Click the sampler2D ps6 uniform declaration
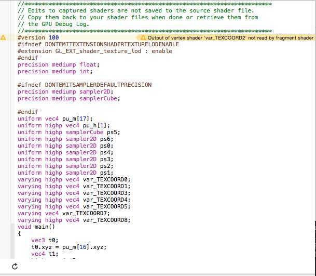316x276 pixels. [65, 139]
